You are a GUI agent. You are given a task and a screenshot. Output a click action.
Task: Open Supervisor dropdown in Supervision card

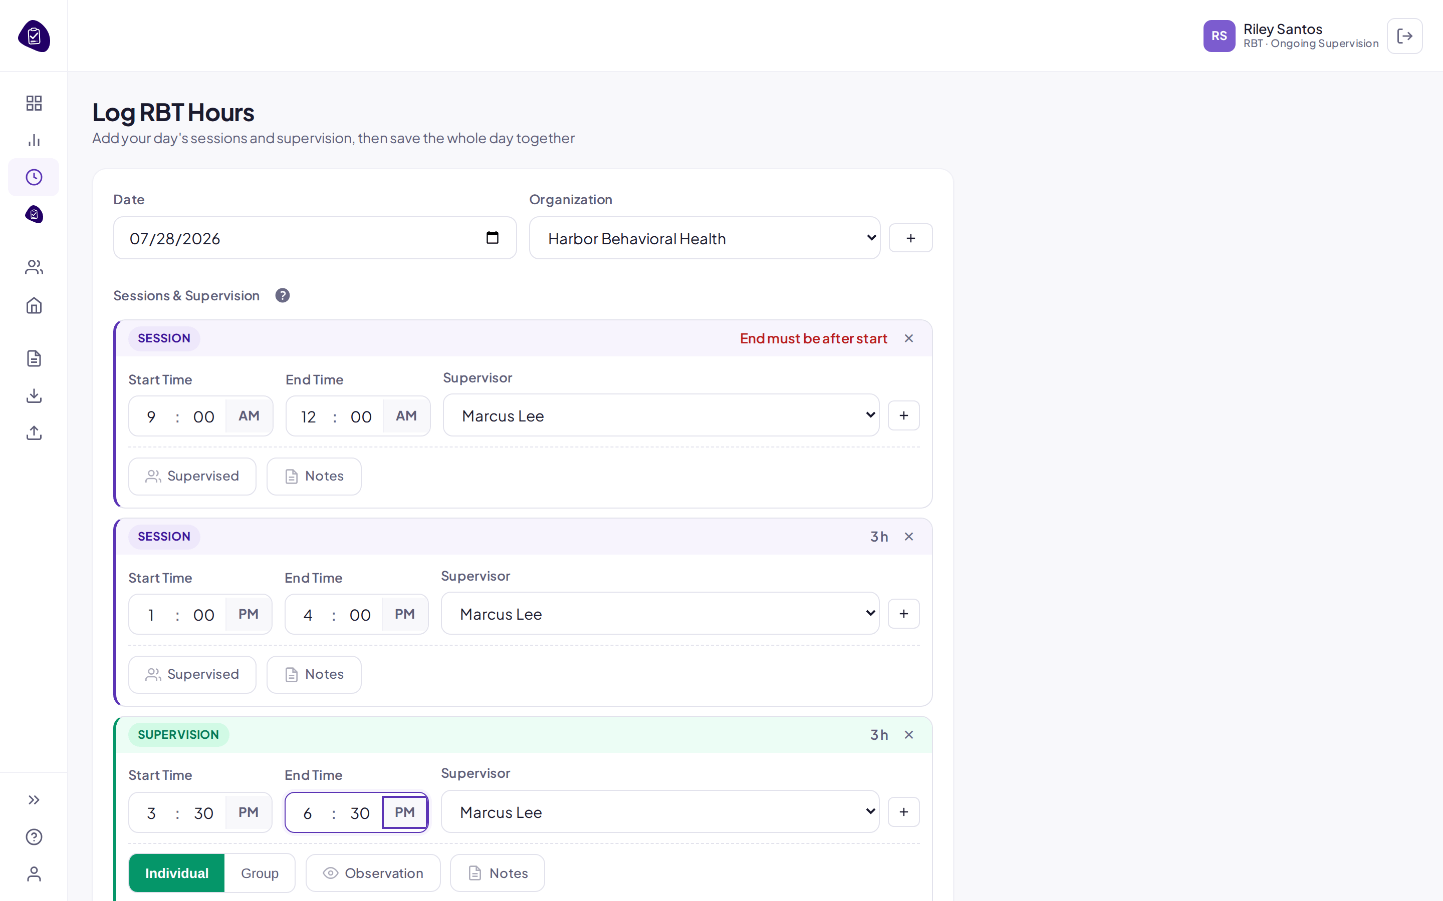pyautogui.click(x=659, y=811)
